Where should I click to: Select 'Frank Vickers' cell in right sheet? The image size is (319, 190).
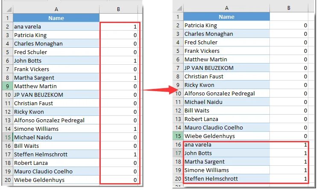click(x=226, y=51)
